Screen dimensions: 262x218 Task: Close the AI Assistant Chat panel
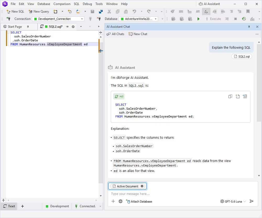(x=257, y=27)
